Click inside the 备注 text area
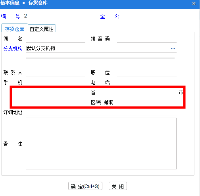 (101, 144)
